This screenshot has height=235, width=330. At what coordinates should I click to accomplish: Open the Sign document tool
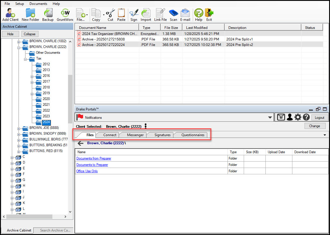pyautogui.click(x=134, y=15)
